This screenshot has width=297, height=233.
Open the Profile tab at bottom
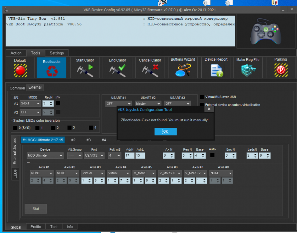[x=35, y=227]
